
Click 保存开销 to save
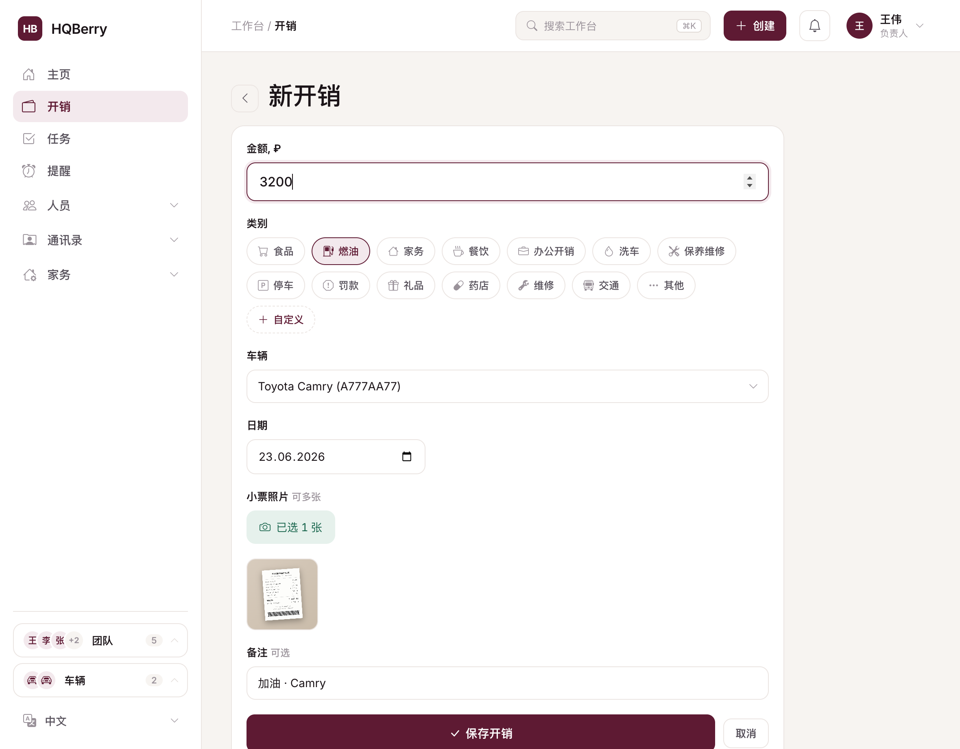point(480,733)
